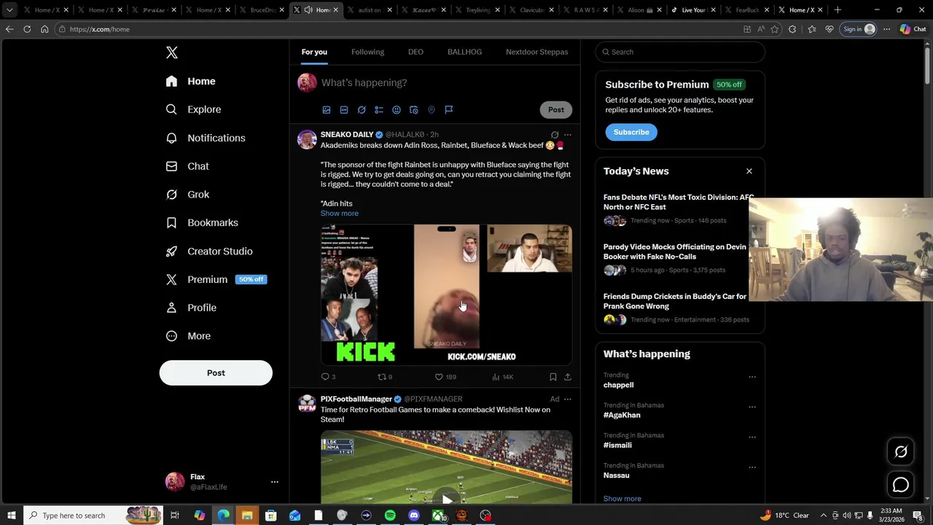Click the Search box on X
Viewport: 933px width, 525px height.
[x=680, y=52]
